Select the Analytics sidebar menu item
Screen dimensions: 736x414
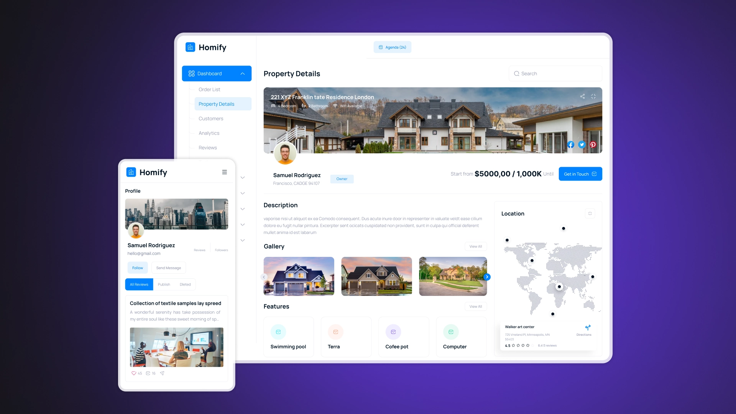pyautogui.click(x=209, y=133)
